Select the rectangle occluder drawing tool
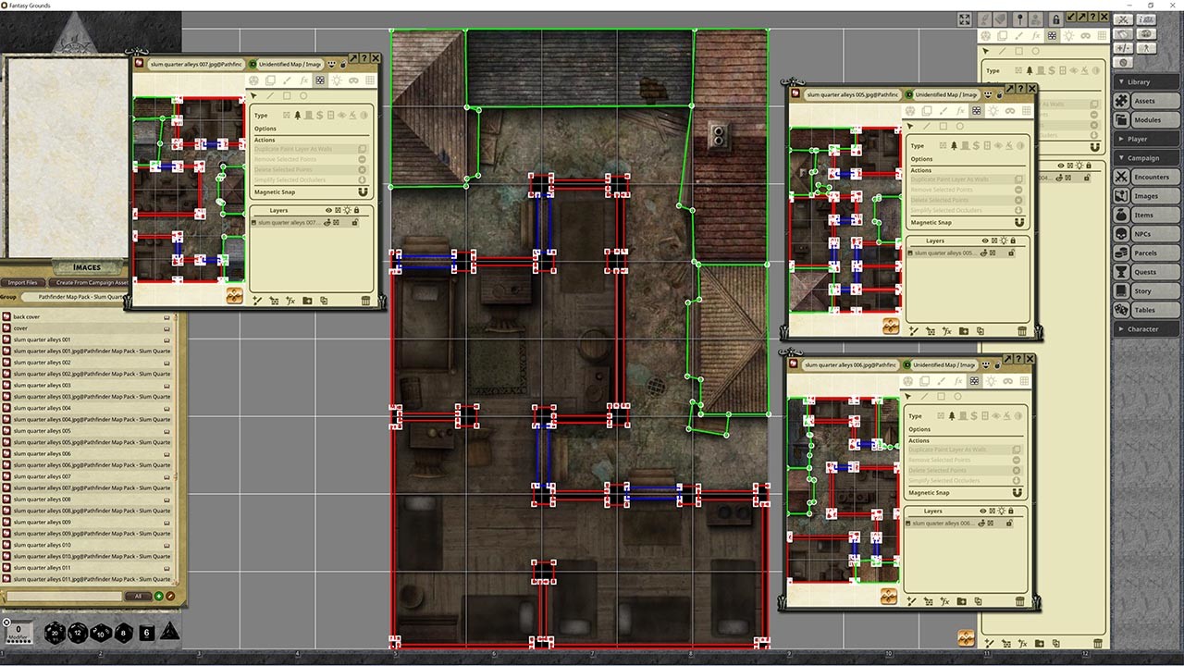The image size is (1184, 666). (x=288, y=95)
